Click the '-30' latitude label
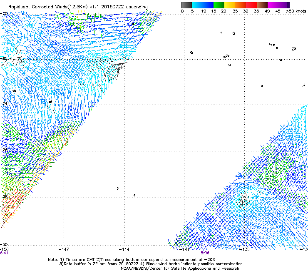This screenshot has width=308, height=271. tap(4, 244)
